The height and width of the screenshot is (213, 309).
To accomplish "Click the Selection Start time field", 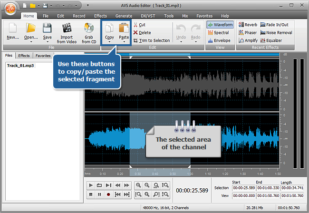I will (x=244, y=188).
